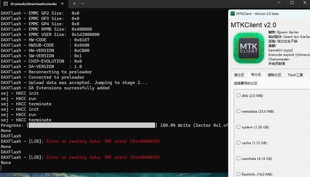
Task: Click the 'Chaosmaster' contributor name
Action: point(279,59)
